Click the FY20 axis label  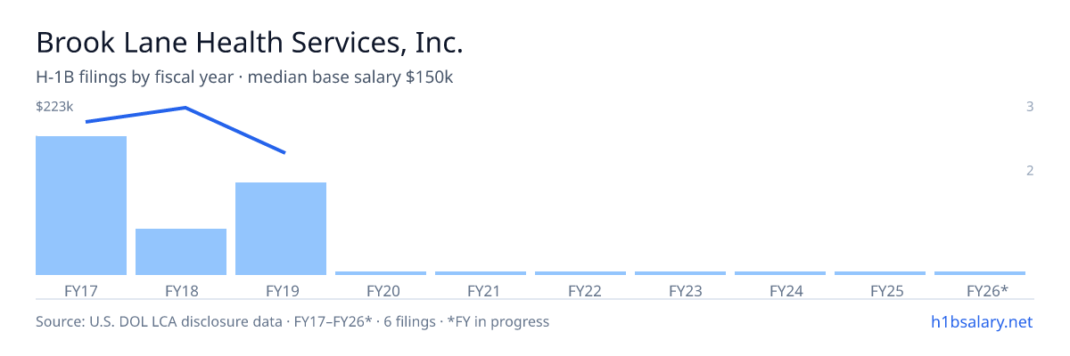pos(381,291)
